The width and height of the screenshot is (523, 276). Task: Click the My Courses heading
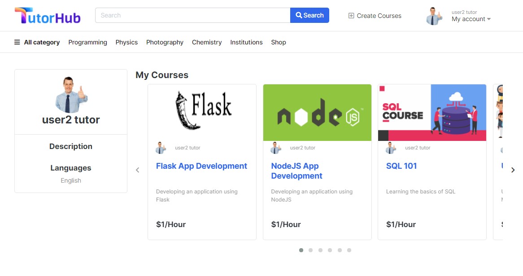[162, 75]
